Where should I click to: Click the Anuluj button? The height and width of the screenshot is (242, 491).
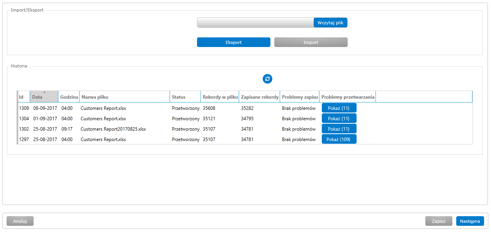[20, 221]
